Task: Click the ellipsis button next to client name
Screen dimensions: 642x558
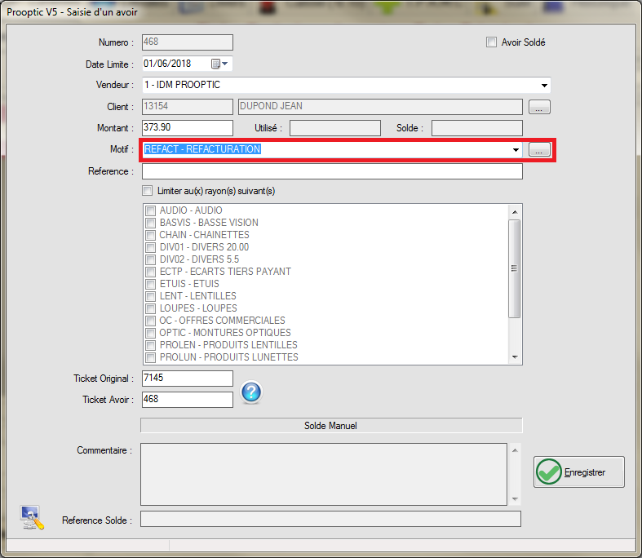Action: (539, 107)
